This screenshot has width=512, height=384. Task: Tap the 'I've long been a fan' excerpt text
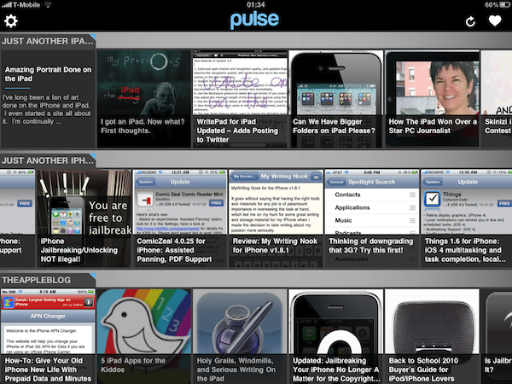(x=47, y=109)
